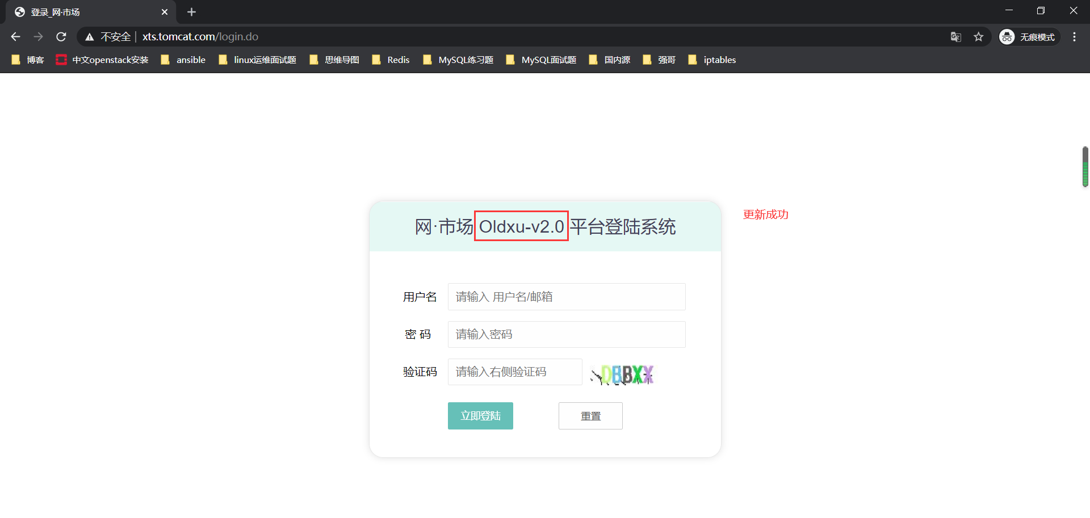Open the Chrome three-dot menu

click(1074, 37)
